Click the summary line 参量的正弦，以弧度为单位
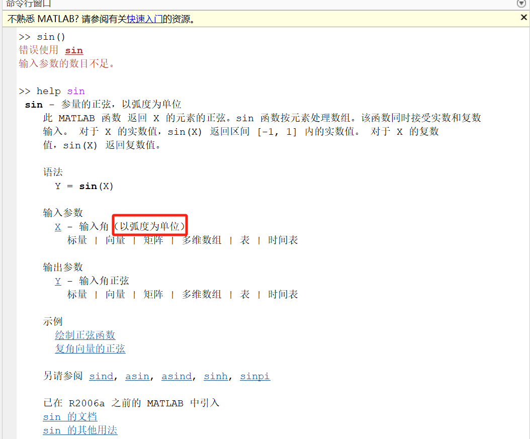Screen dimensions: 530x439 [x=121, y=105]
